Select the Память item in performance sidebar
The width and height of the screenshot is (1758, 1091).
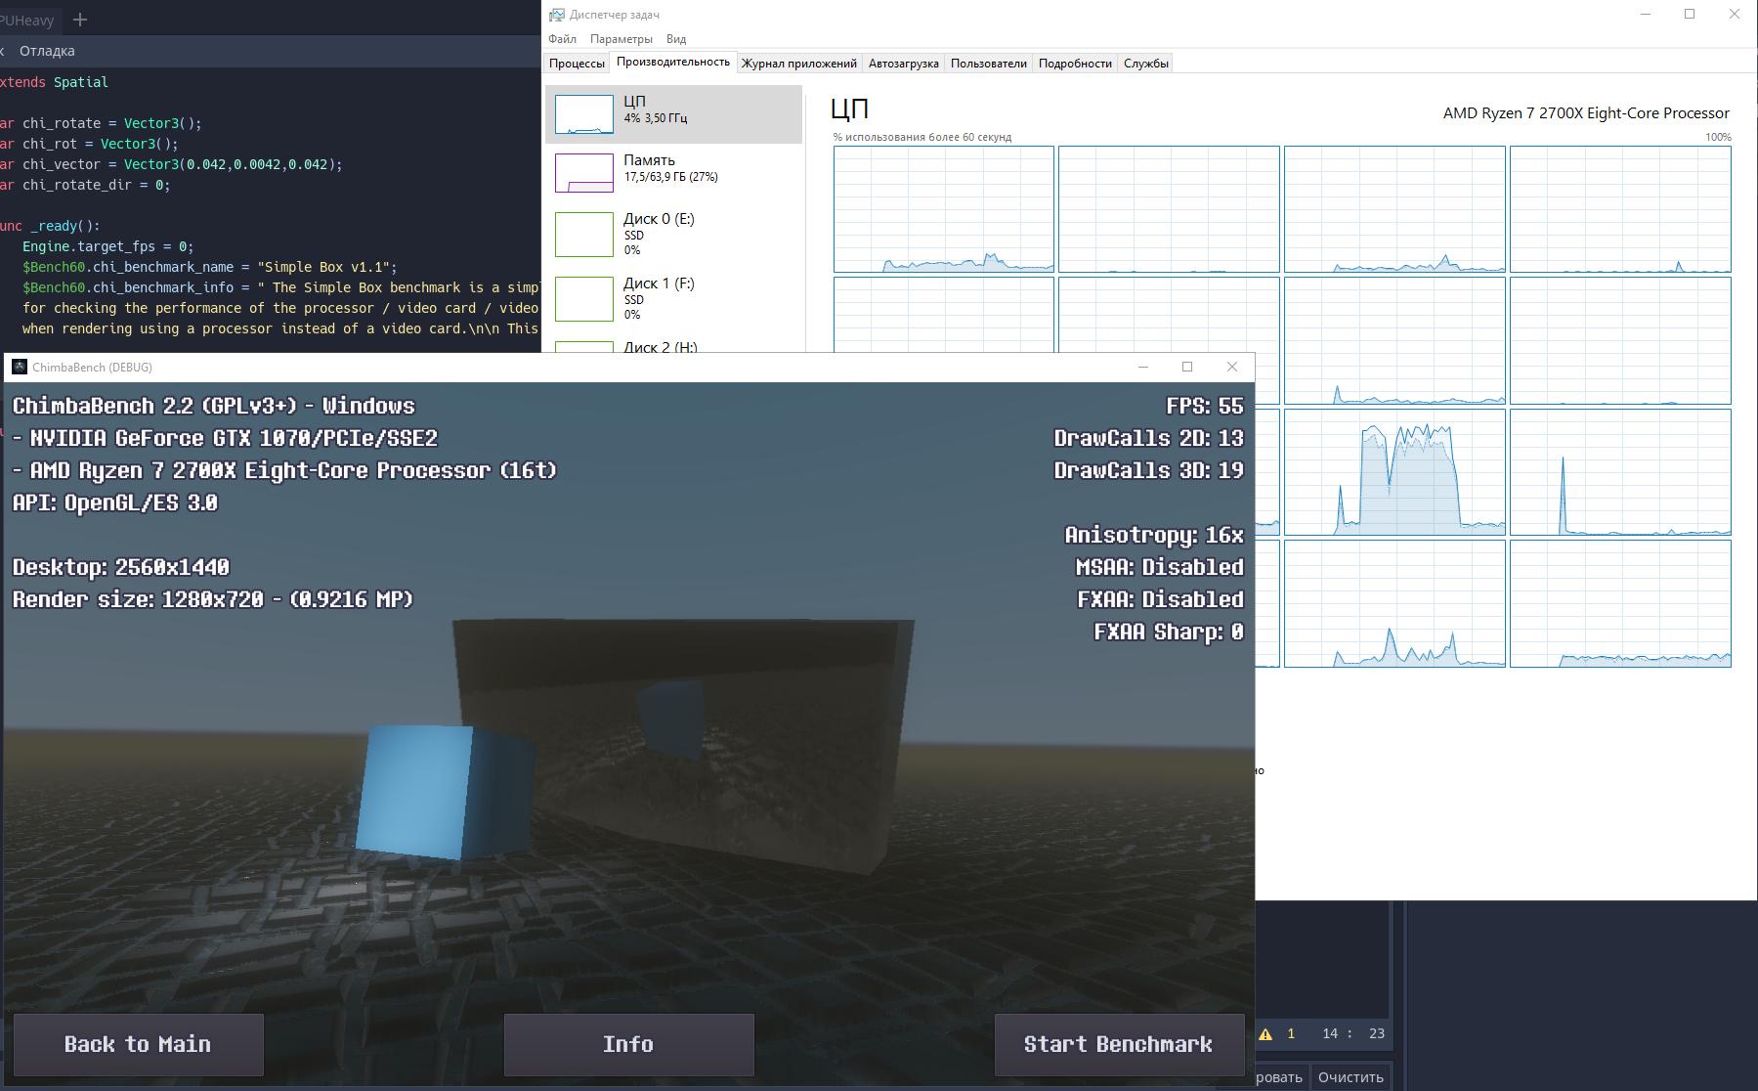(673, 173)
